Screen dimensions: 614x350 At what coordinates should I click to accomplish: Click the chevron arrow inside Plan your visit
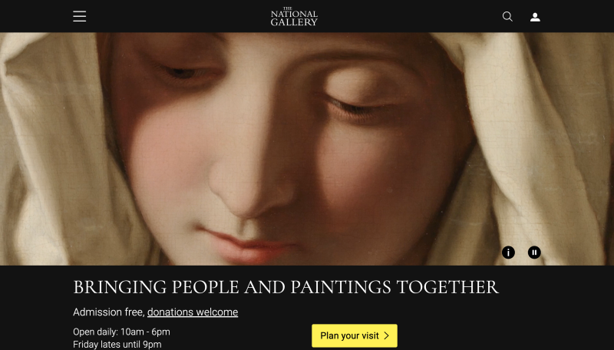point(387,335)
